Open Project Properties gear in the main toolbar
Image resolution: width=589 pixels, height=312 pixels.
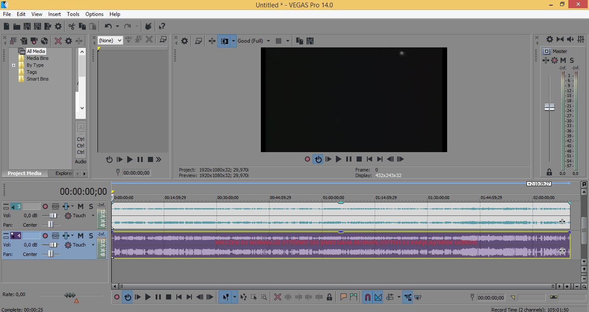(58, 26)
